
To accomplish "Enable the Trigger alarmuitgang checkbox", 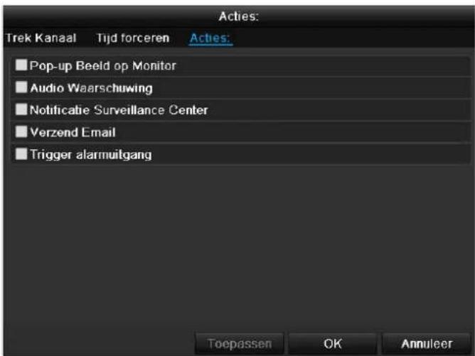I will (x=21, y=153).
